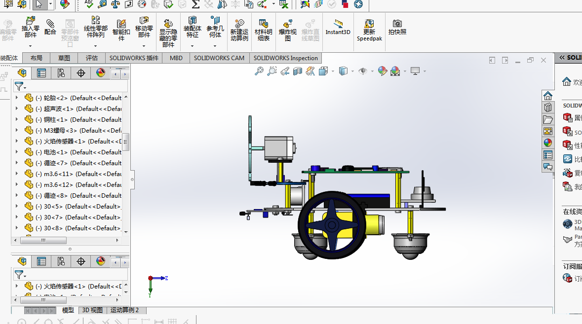Open the 更新 Speedpak tool
The image size is (582, 324).
coord(369,31)
